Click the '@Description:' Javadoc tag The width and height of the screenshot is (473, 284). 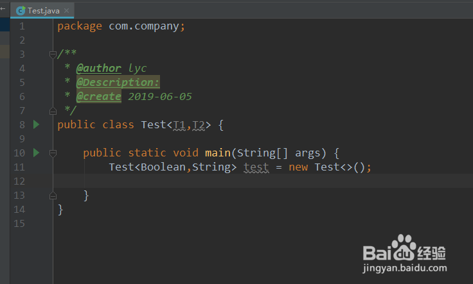click(x=118, y=83)
